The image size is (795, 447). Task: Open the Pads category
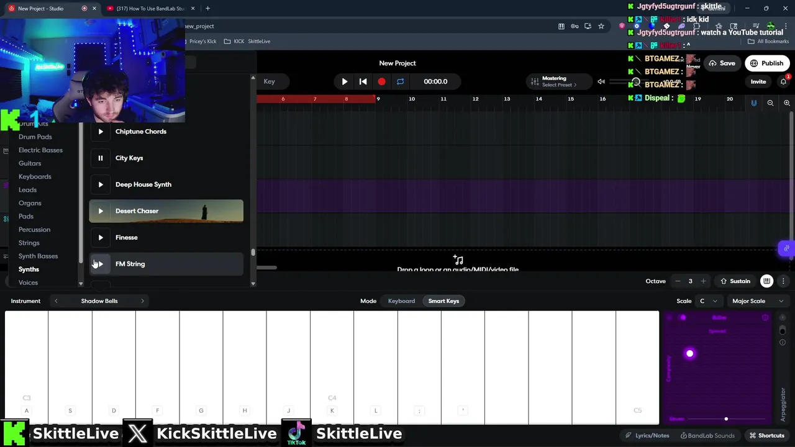[x=26, y=216]
